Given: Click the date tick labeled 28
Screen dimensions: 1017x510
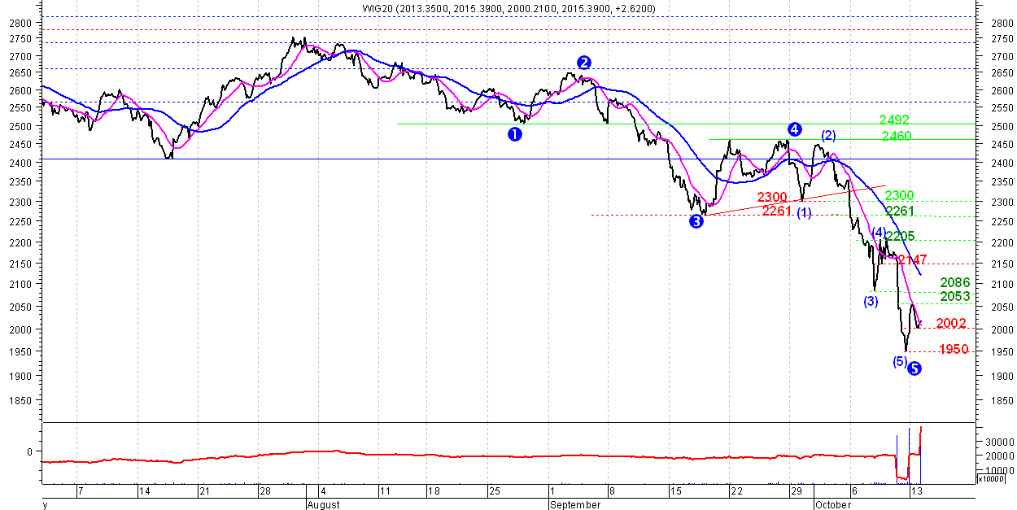Looking at the screenshot, I should pos(264,491).
